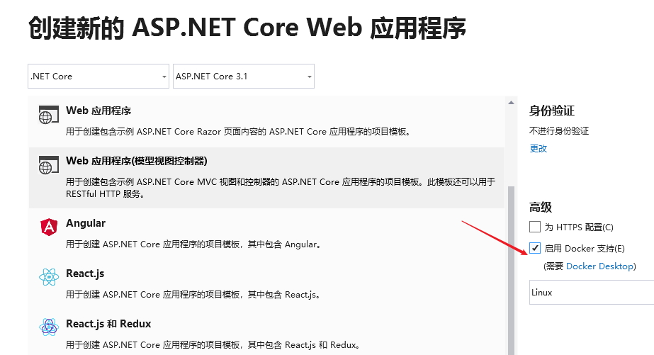
Task: Click the Angular template description text
Action: tap(195, 244)
